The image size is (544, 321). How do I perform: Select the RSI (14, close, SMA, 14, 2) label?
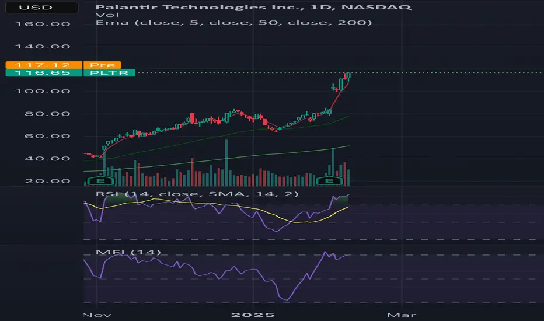click(197, 194)
